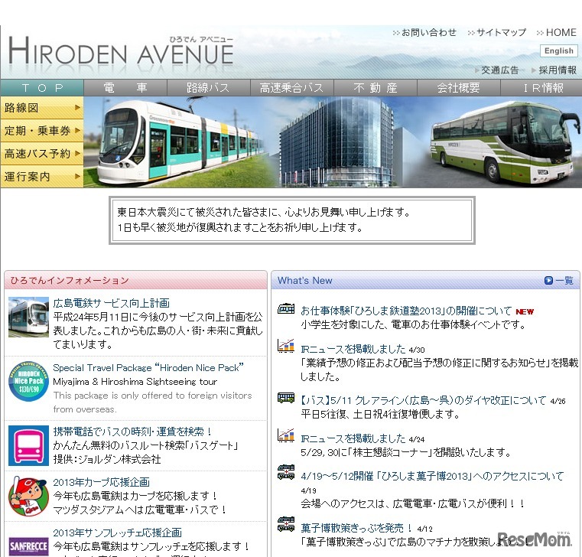Open ひろしま菓子博2013へのアクセス news link

click(432, 476)
